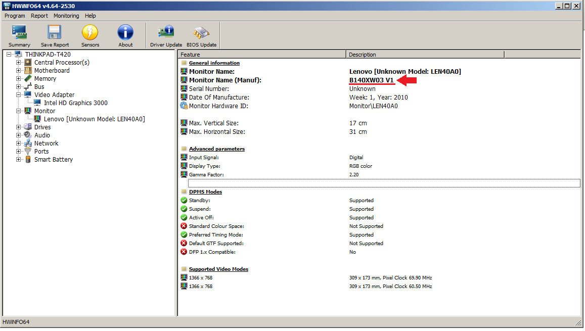Click the green check beside Standby
The image size is (585, 331).
point(184,200)
